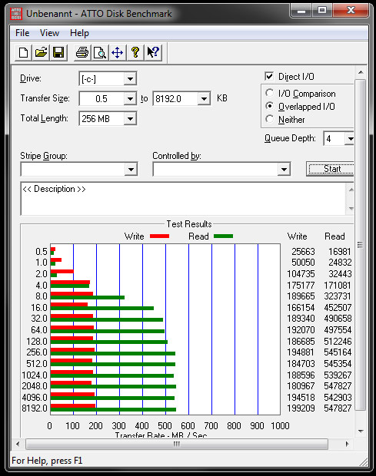The image size is (376, 476).
Task: Open a saved benchmark with folder icon
Action: [x=41, y=52]
